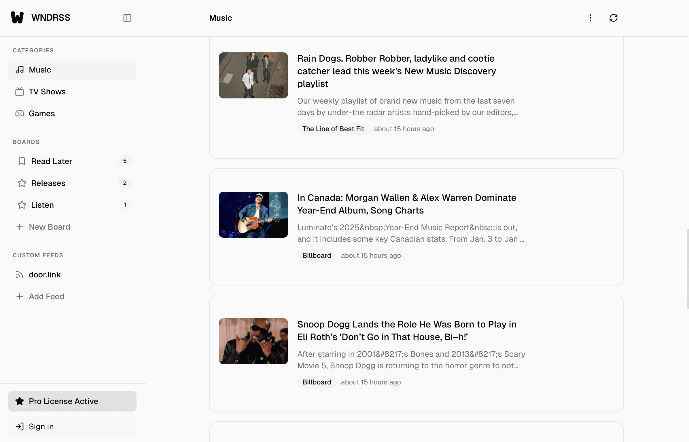Select the Releases board star icon
The width and height of the screenshot is (689, 442).
pos(21,183)
